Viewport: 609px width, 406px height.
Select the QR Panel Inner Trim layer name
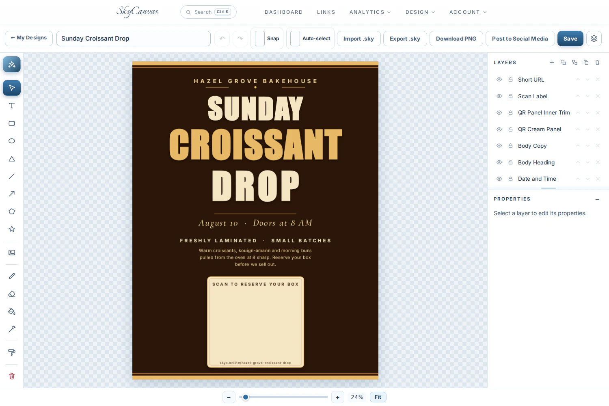(544, 112)
